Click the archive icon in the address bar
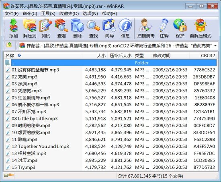The image size is (221, 182). click(x=22, y=45)
